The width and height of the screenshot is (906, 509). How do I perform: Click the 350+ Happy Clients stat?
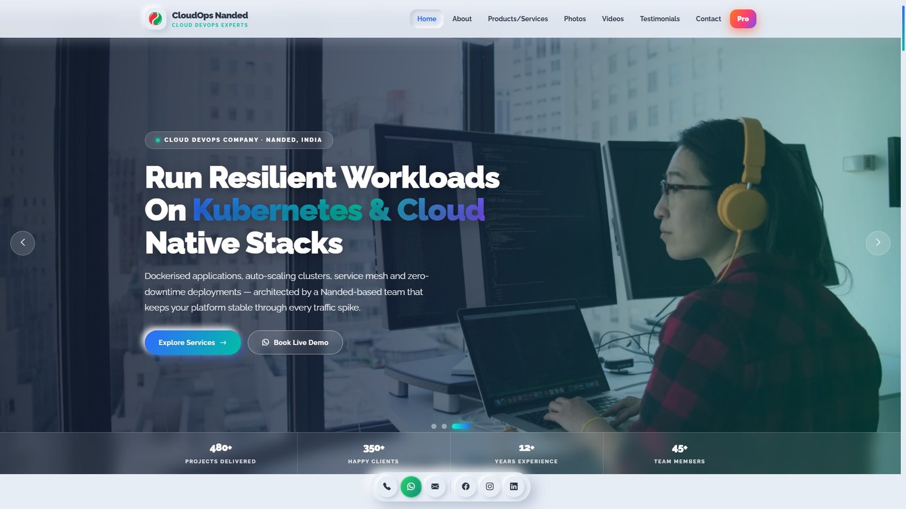click(374, 454)
